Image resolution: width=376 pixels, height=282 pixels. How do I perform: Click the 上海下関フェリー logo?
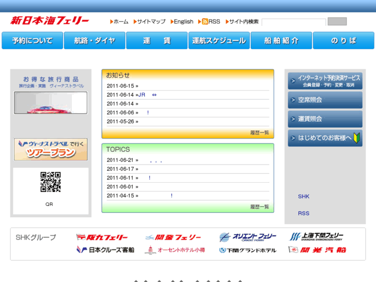(317, 236)
